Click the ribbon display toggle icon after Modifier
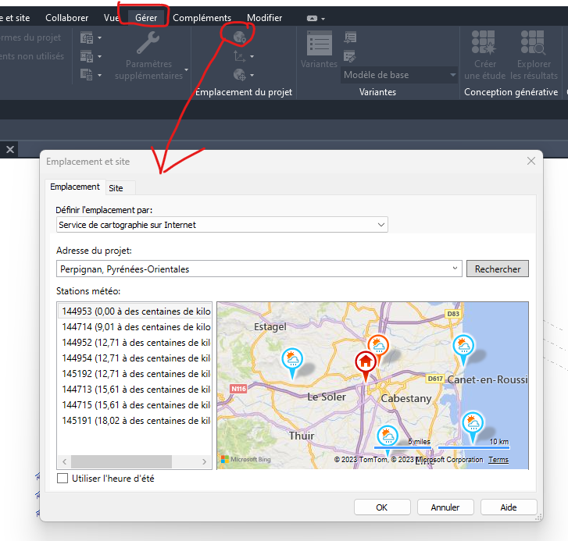Image resolution: width=568 pixels, height=541 pixels. [312, 18]
